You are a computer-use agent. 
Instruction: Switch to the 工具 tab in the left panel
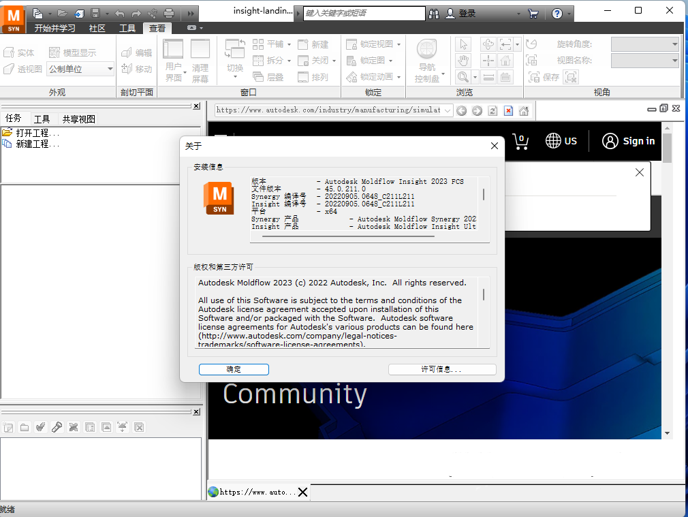point(42,119)
